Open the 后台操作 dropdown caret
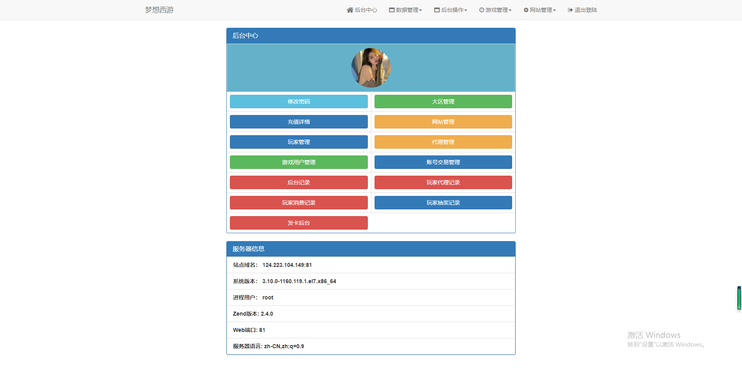This screenshot has width=742, height=368. (x=466, y=10)
